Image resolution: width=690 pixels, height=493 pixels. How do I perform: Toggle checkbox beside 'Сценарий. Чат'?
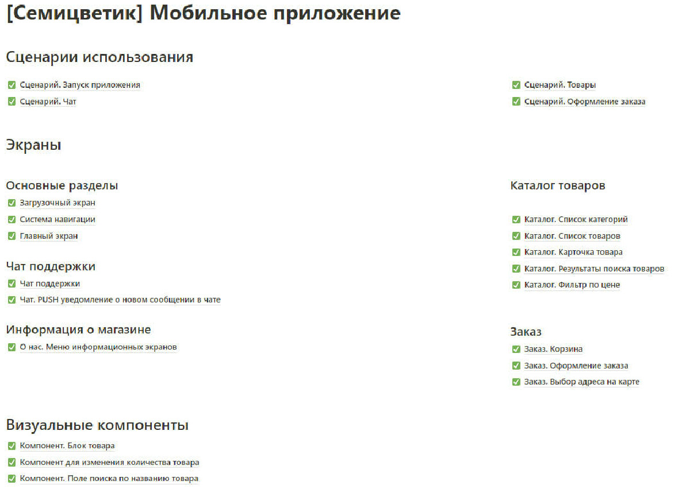(x=11, y=102)
